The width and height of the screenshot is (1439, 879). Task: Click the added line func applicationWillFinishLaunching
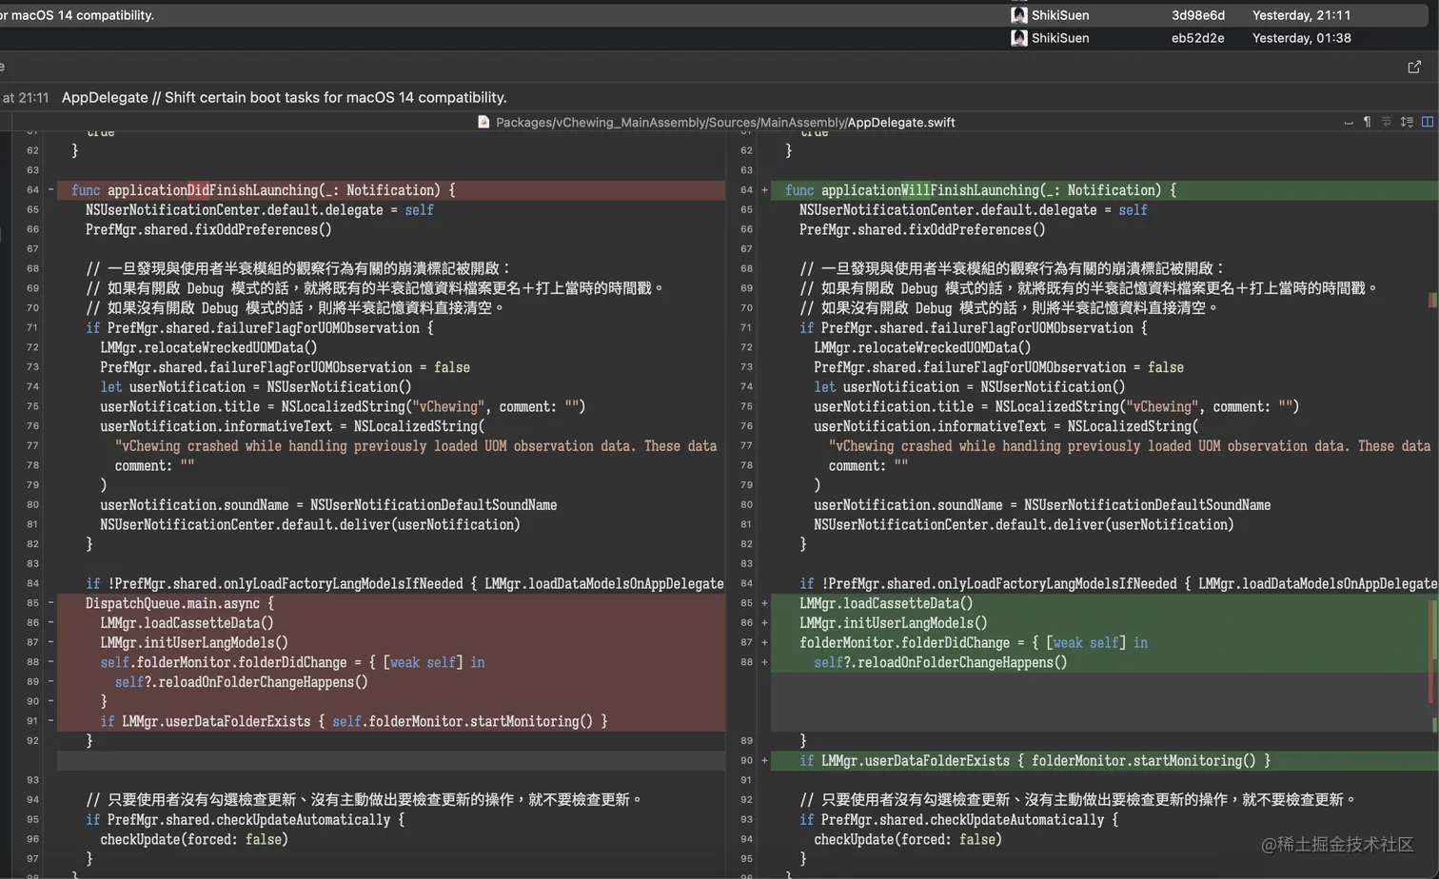1104,190
